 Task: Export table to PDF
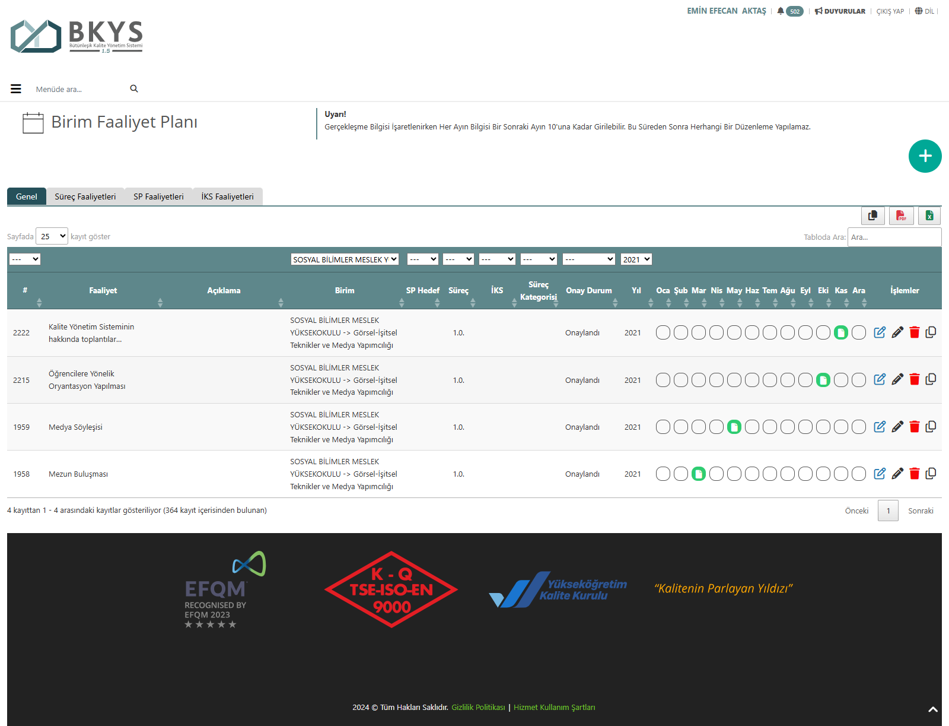tap(901, 215)
